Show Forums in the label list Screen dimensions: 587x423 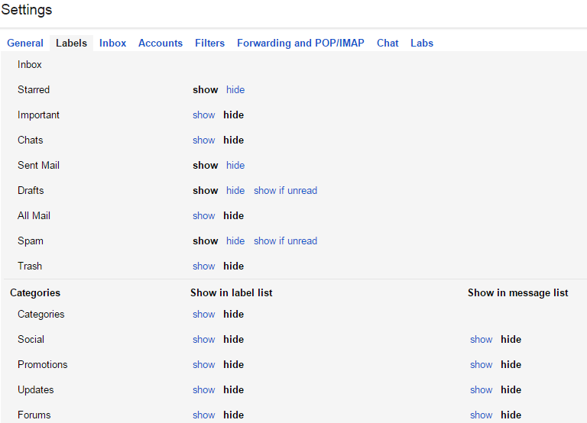coord(203,415)
